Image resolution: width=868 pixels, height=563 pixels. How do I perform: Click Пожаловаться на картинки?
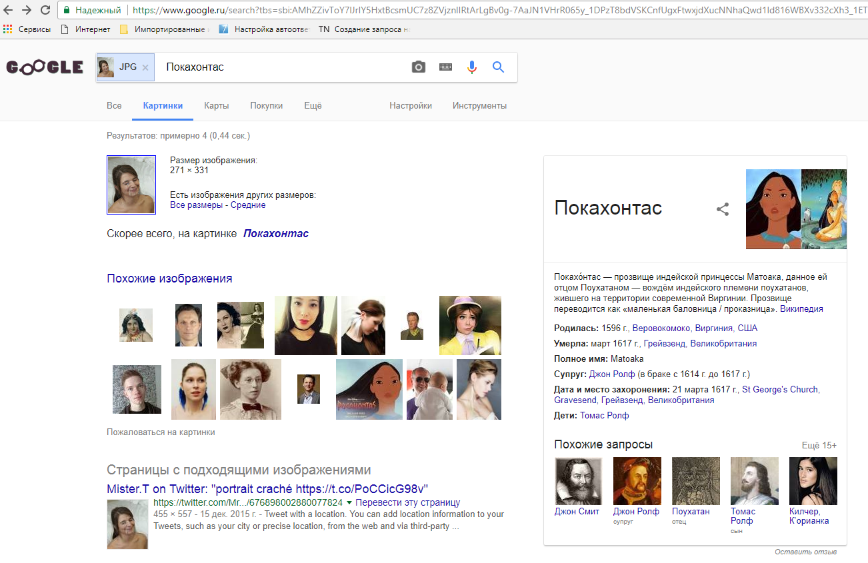161,432
